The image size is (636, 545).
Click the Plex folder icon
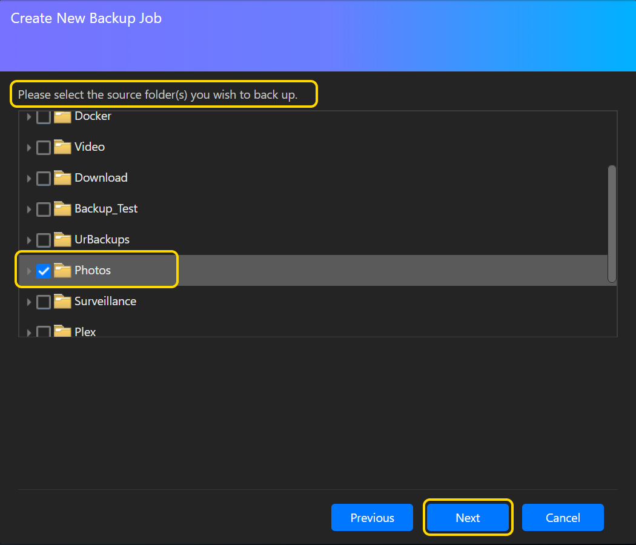pyautogui.click(x=62, y=331)
